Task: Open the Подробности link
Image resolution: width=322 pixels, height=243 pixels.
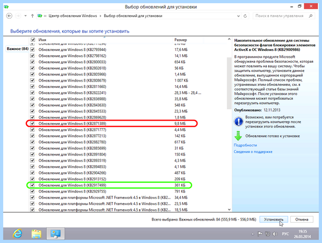Action: (245, 145)
